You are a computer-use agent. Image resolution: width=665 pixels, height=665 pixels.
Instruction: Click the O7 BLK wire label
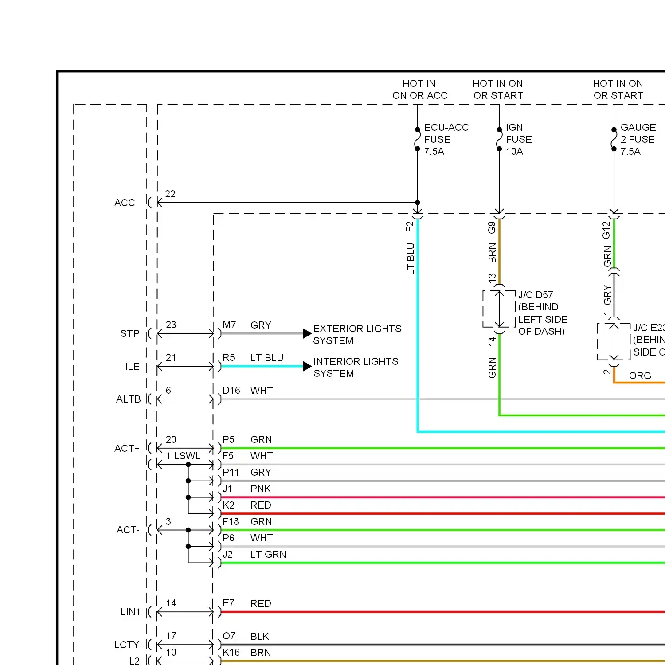[x=246, y=636]
